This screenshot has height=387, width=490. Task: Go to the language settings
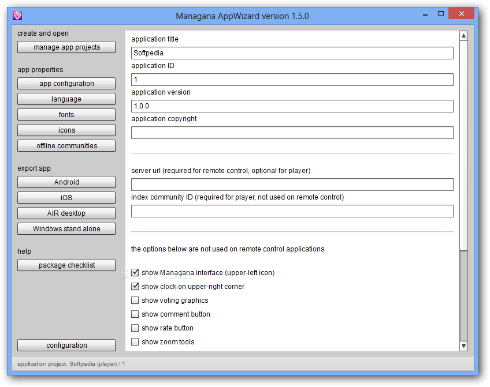(66, 99)
